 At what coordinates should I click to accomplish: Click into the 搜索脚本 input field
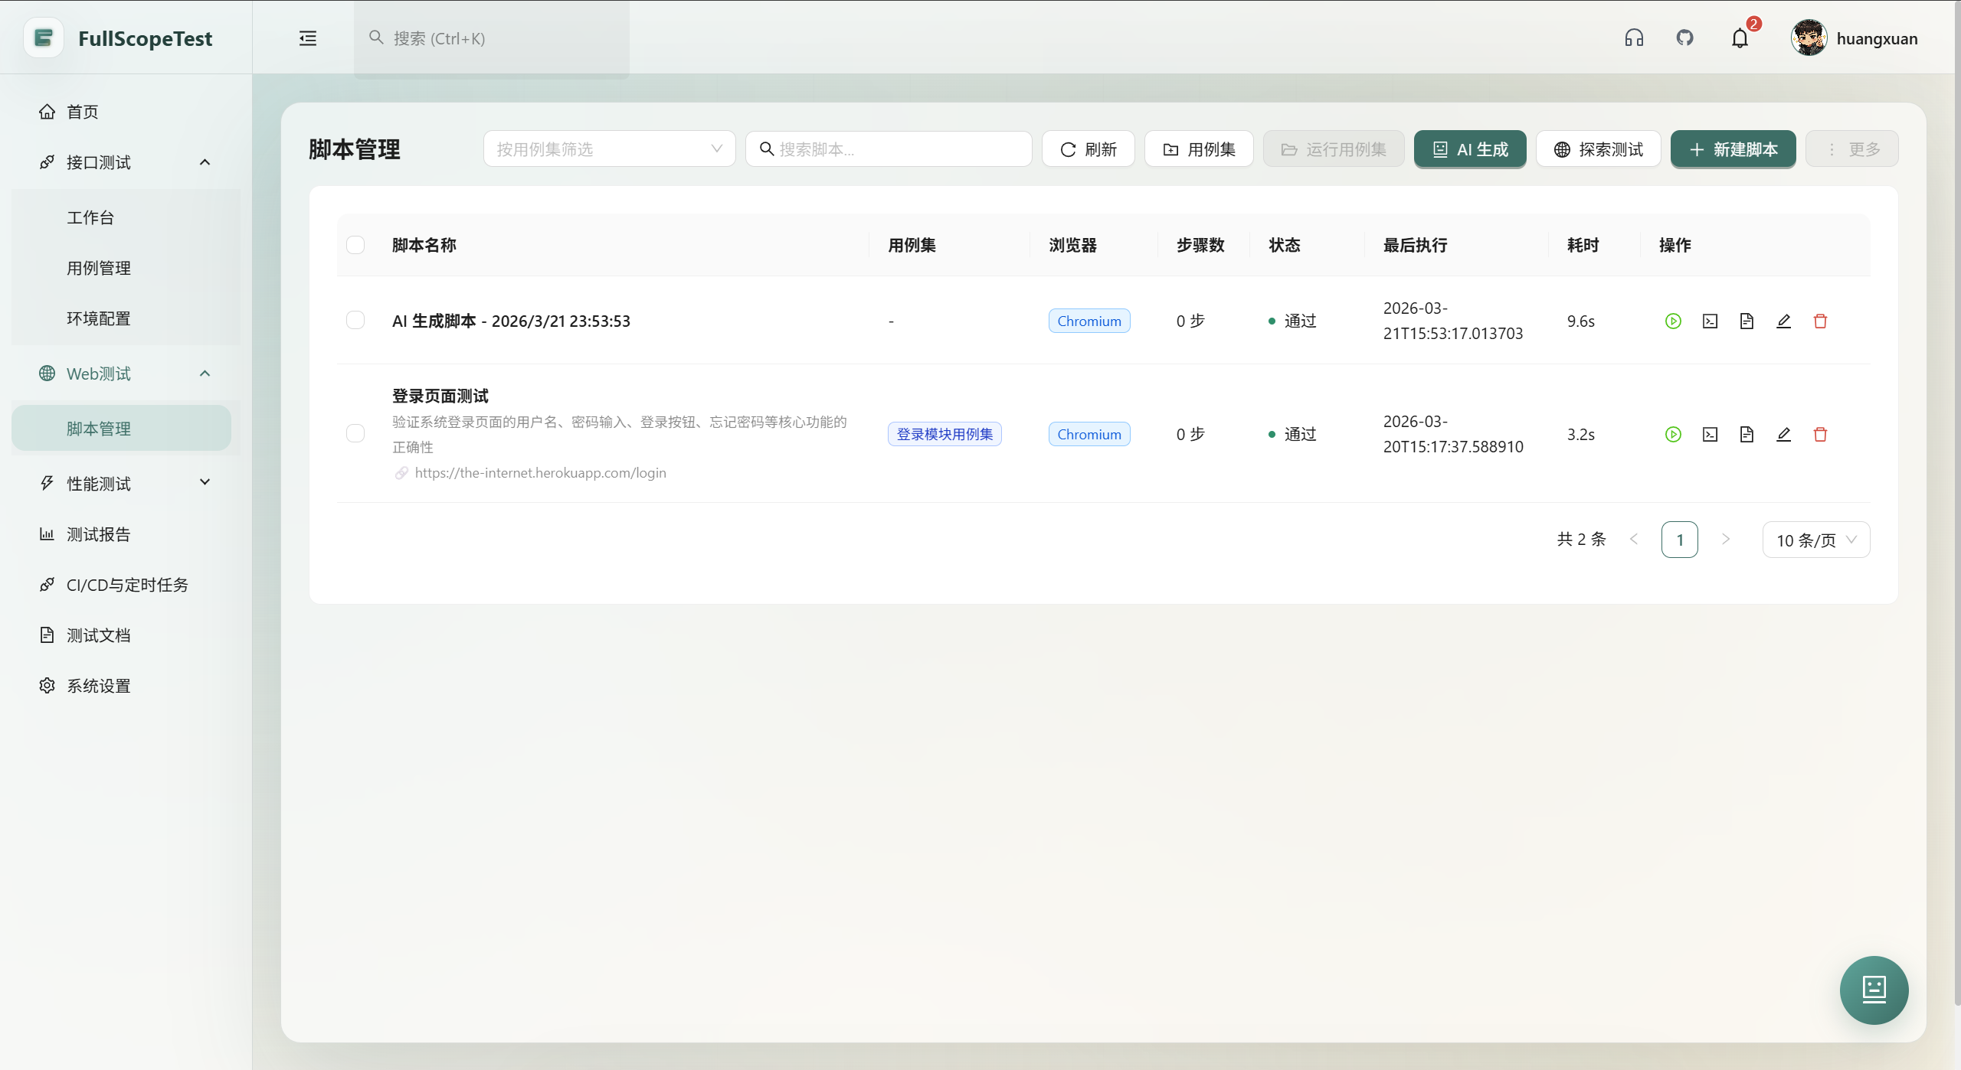(x=889, y=148)
